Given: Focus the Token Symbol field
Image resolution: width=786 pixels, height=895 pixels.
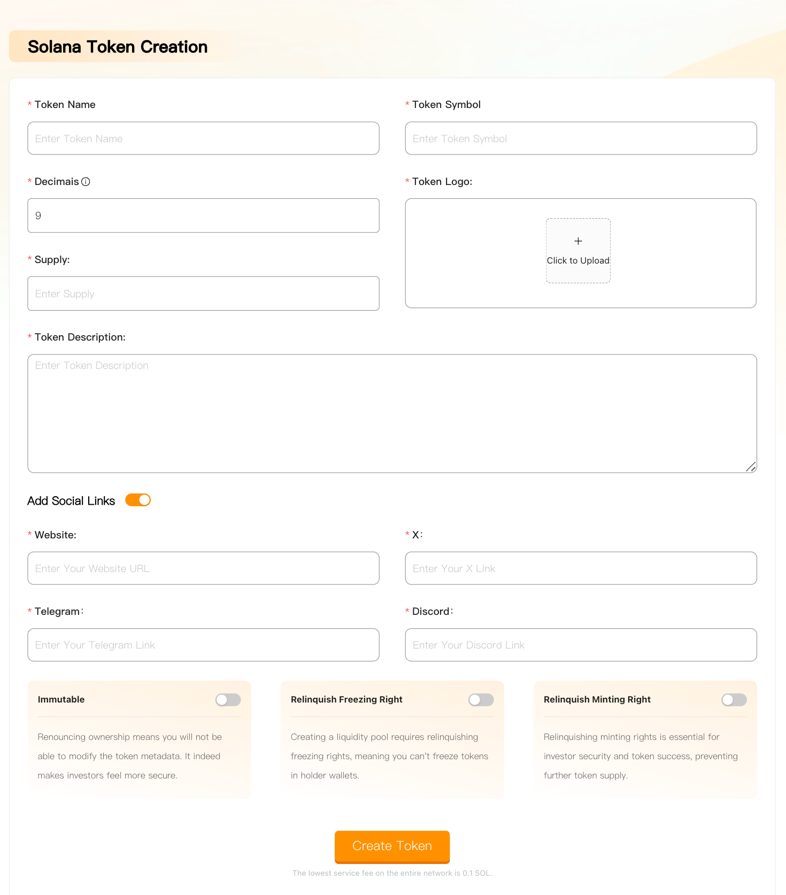Looking at the screenshot, I should pyautogui.click(x=581, y=138).
